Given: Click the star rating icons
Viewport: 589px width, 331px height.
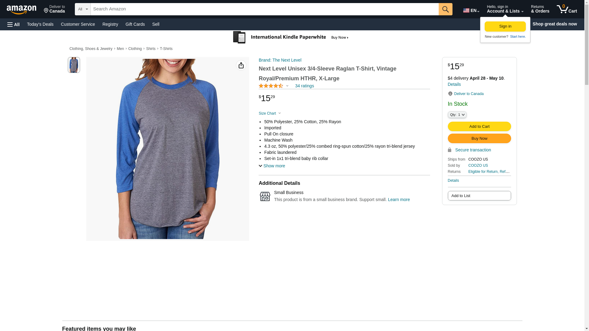Looking at the screenshot, I should 271,86.
